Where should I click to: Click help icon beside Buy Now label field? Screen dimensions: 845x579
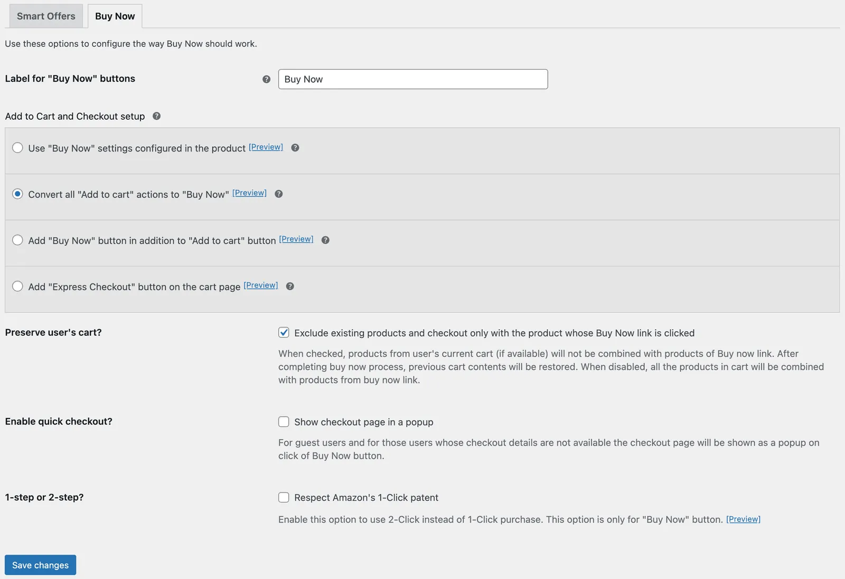point(266,79)
